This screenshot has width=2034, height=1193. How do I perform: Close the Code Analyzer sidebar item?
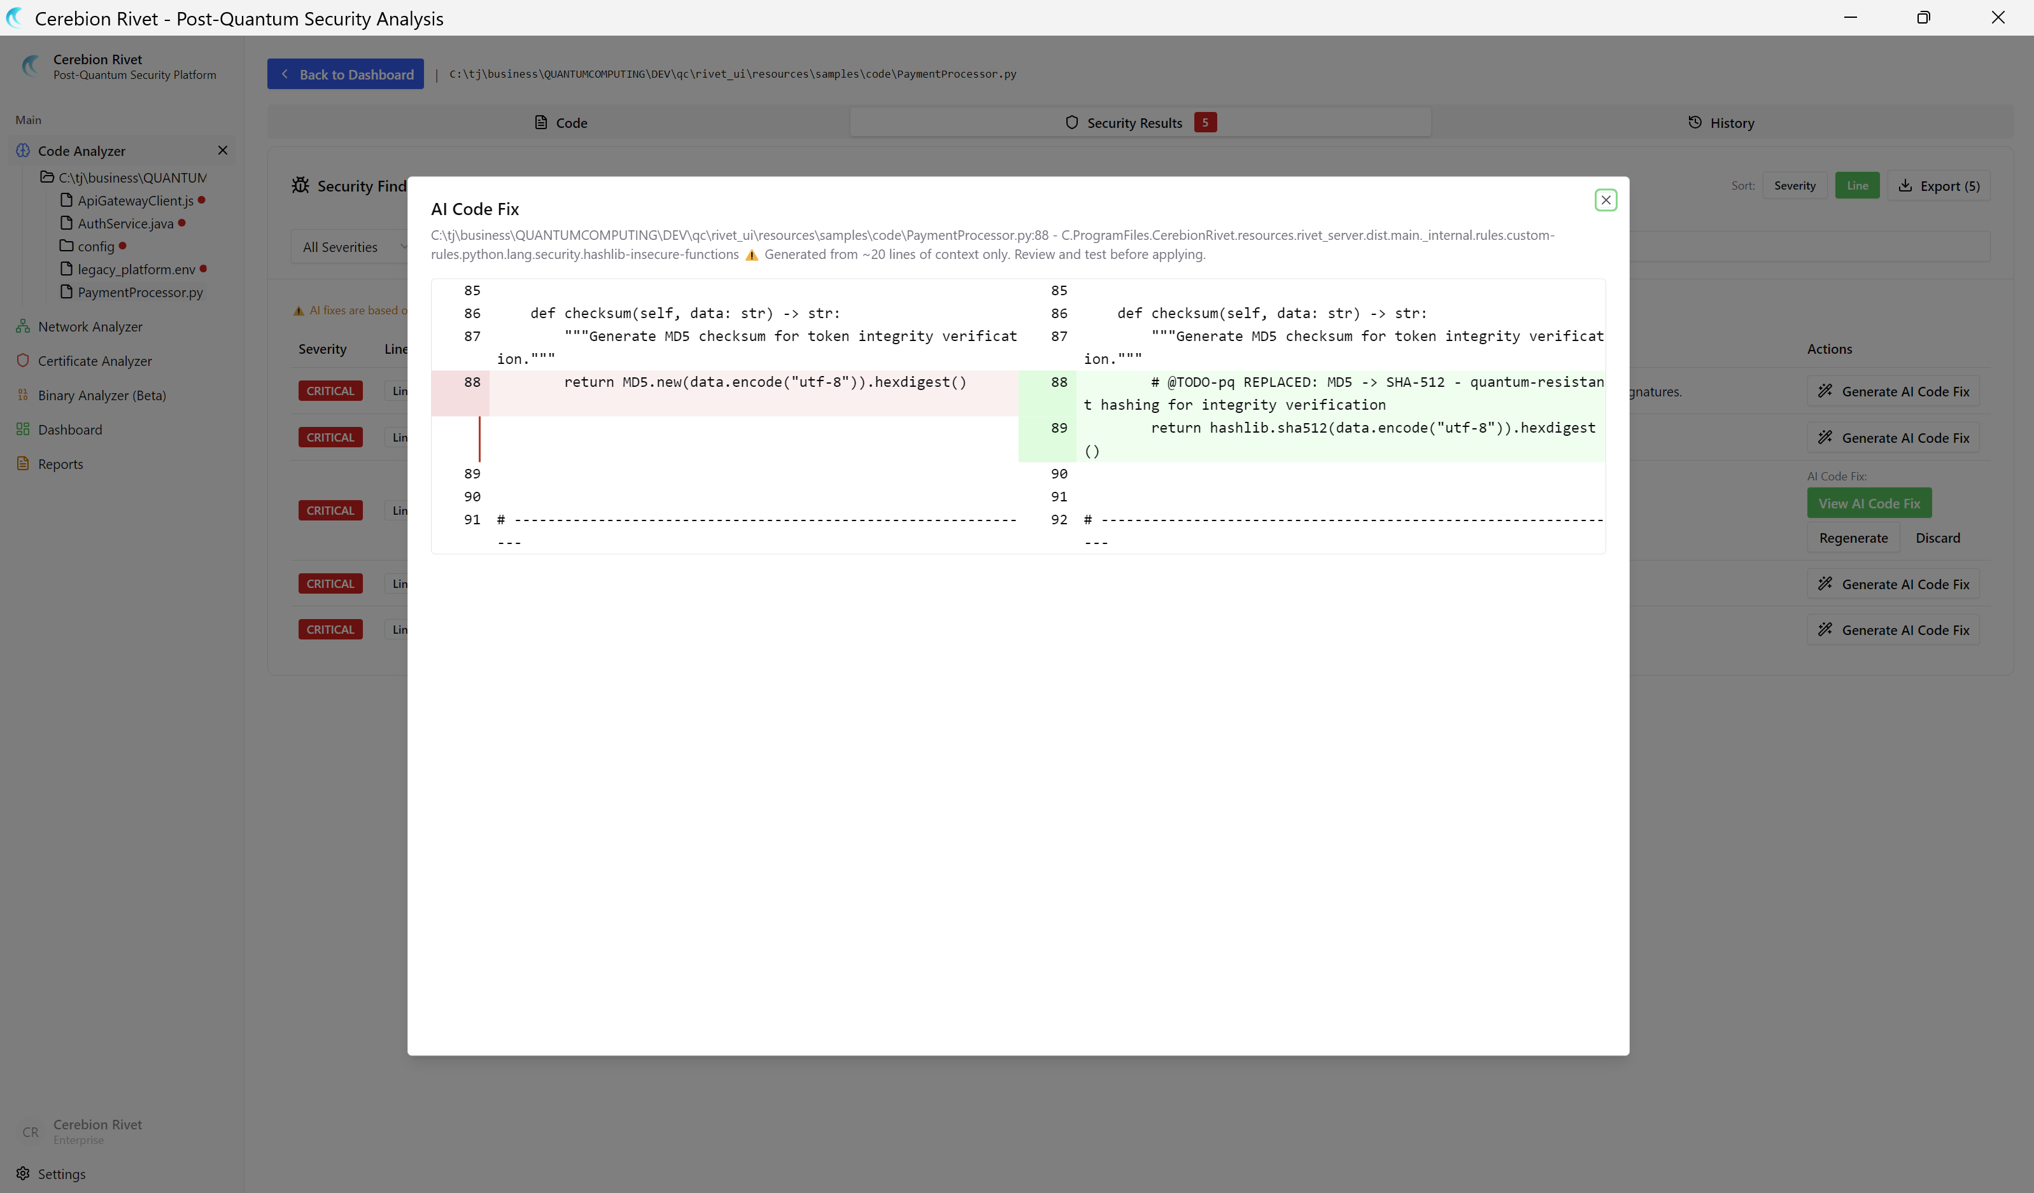coord(223,150)
